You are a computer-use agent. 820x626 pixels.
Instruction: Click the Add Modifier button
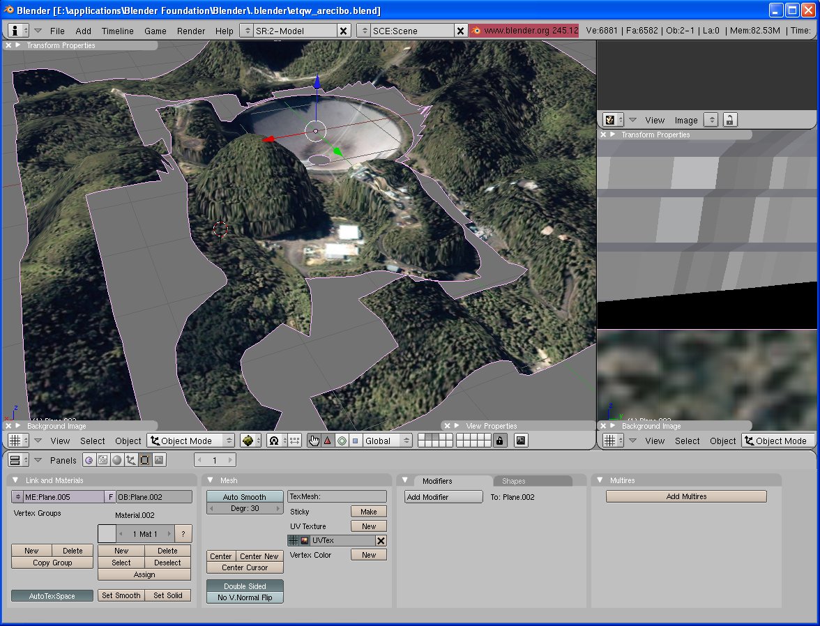coord(443,497)
